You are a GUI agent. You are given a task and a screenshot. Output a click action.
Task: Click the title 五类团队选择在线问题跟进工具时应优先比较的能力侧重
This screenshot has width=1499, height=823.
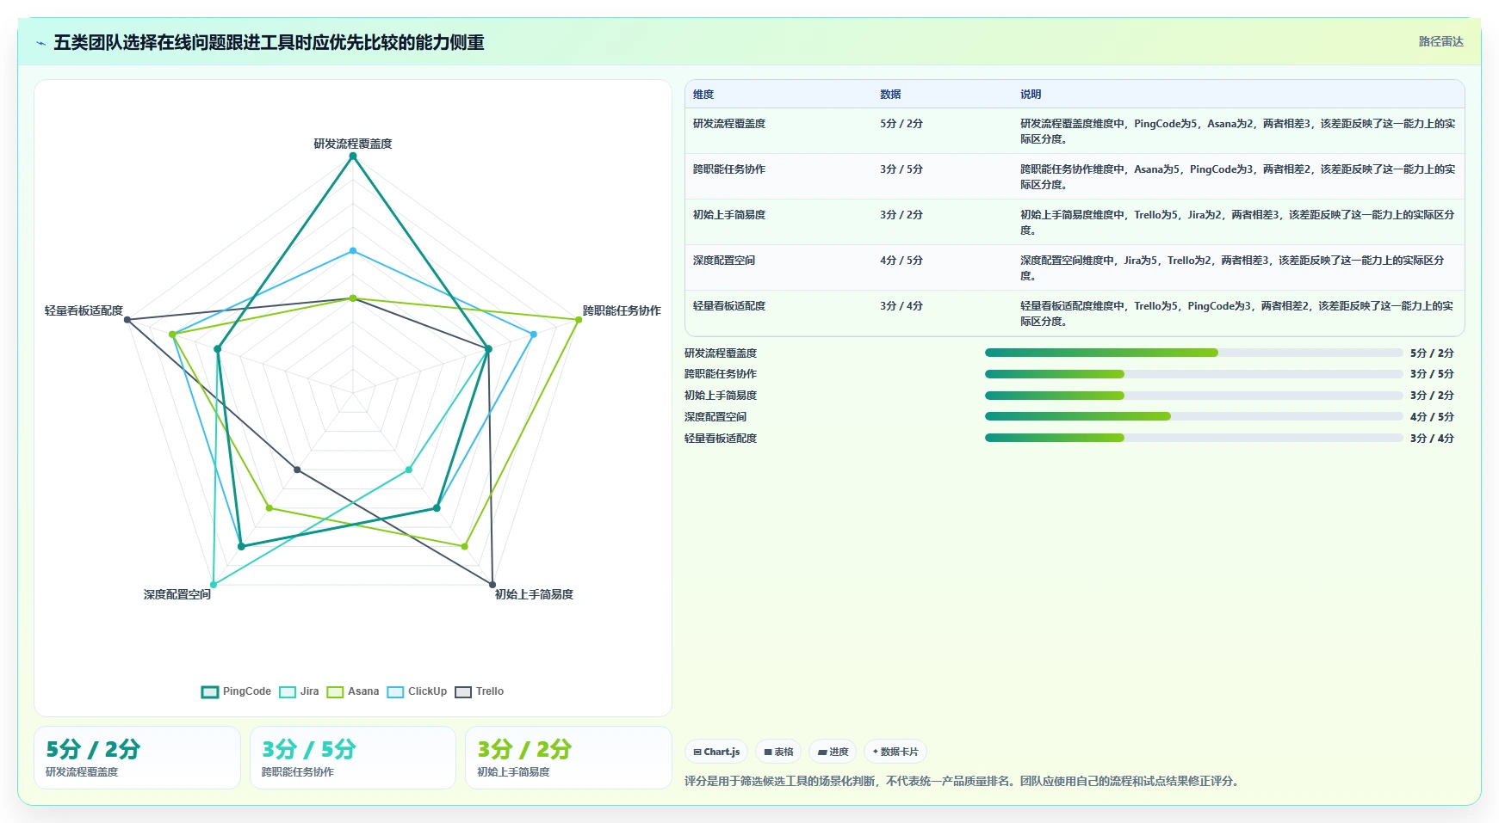[269, 43]
